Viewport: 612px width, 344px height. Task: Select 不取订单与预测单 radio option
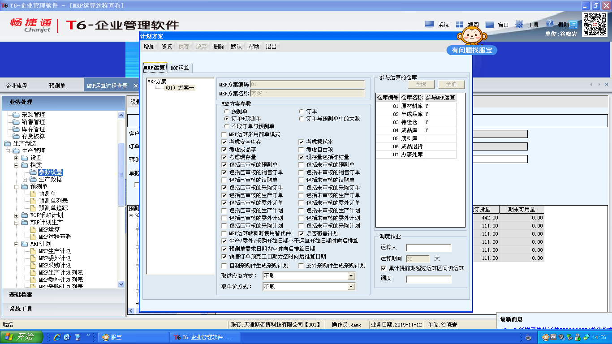click(x=227, y=126)
